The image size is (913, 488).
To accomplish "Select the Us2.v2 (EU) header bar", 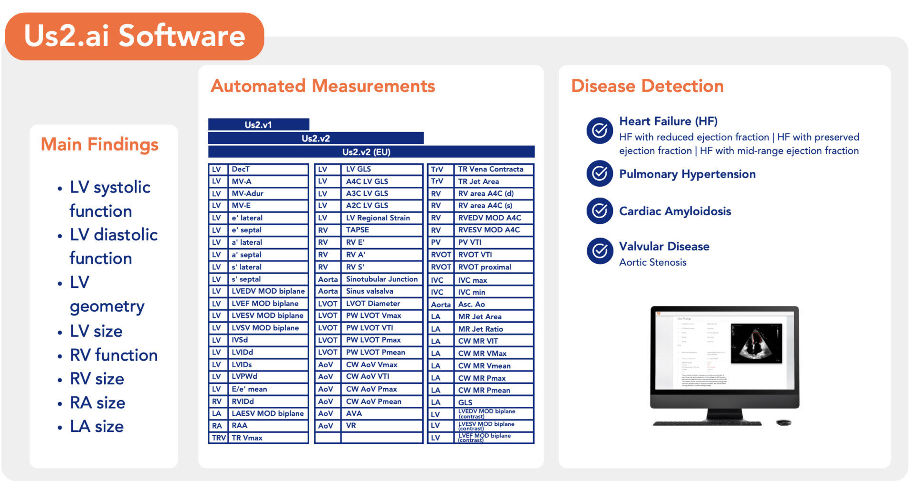I will pyautogui.click(x=371, y=152).
